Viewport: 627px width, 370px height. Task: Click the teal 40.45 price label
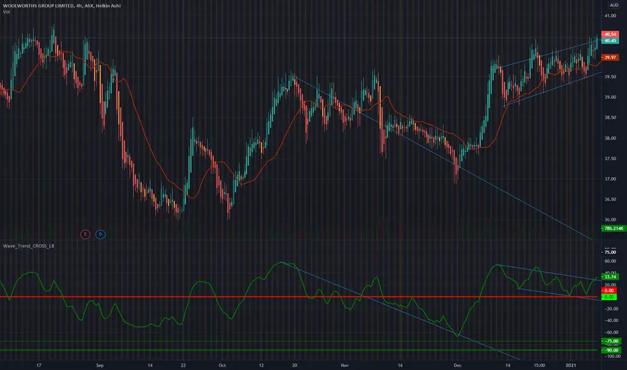[610, 41]
